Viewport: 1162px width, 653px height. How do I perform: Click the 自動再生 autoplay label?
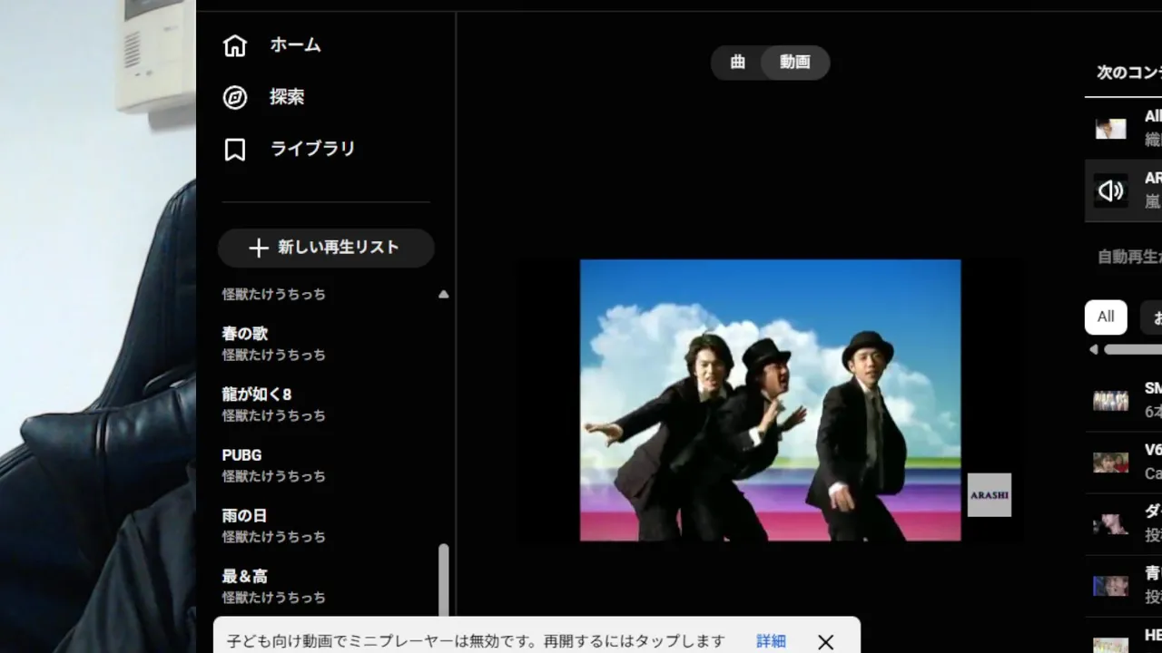pos(1129,257)
